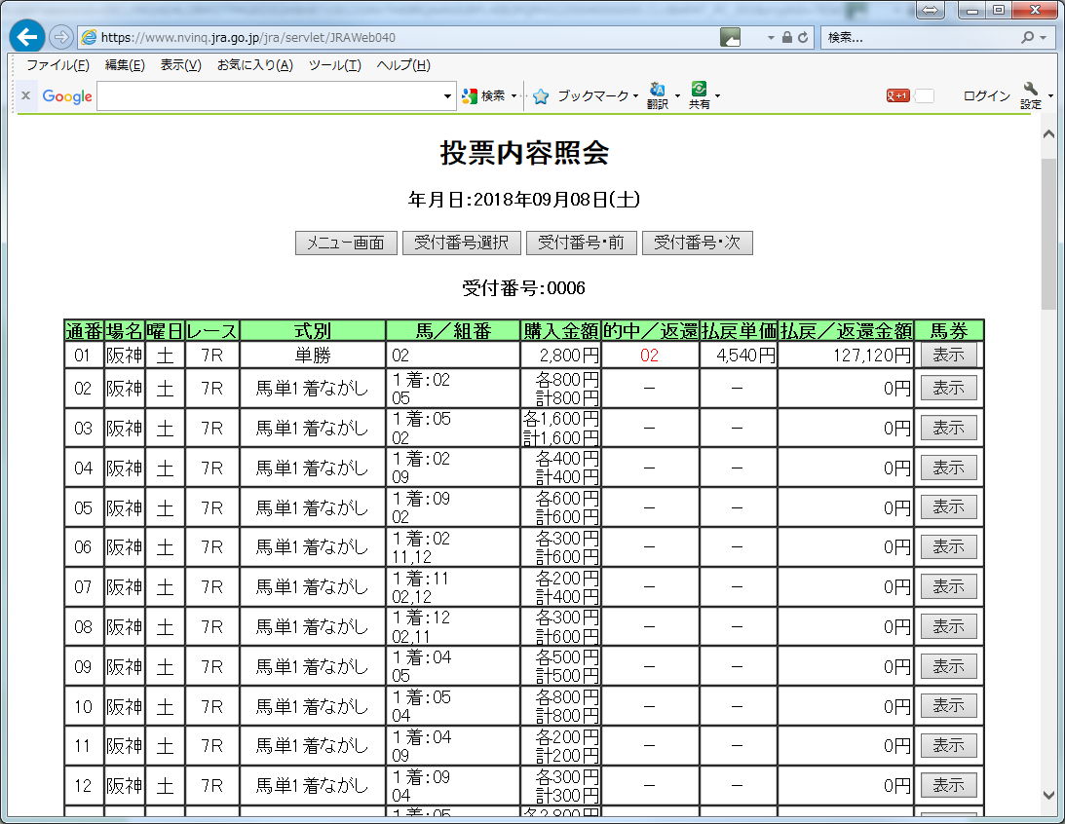This screenshot has width=1065, height=824.
Task: Open the address bar dropdown arrow
Action: pyautogui.click(x=771, y=38)
